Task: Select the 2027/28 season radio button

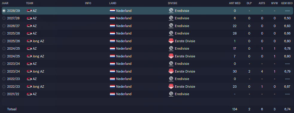Action: 4,18
